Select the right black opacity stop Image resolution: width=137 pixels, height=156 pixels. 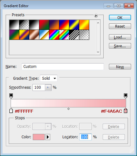click(x=125, y=96)
